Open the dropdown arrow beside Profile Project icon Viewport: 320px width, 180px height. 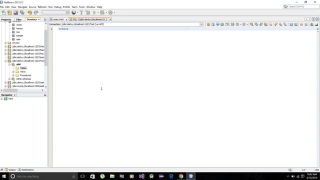pos(114,12)
